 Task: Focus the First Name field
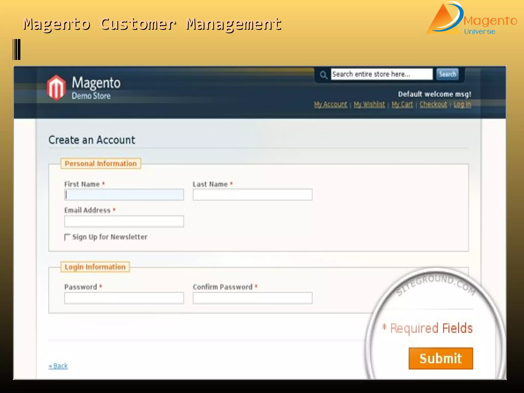[124, 195]
